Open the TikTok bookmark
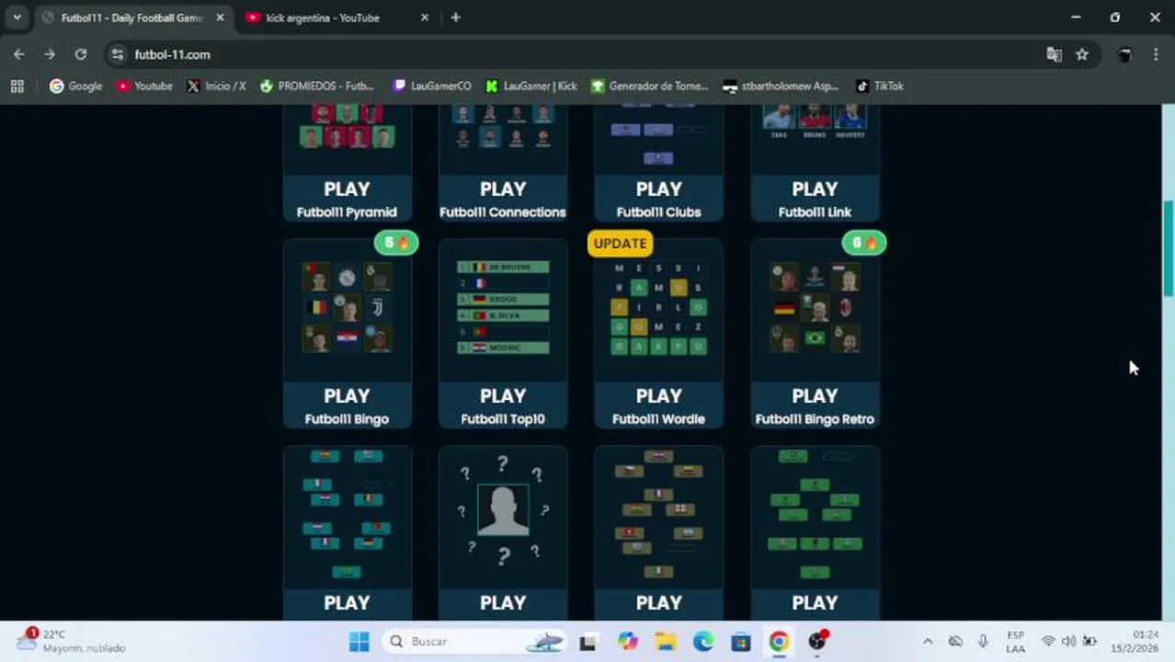The height and width of the screenshot is (662, 1175). pos(880,86)
